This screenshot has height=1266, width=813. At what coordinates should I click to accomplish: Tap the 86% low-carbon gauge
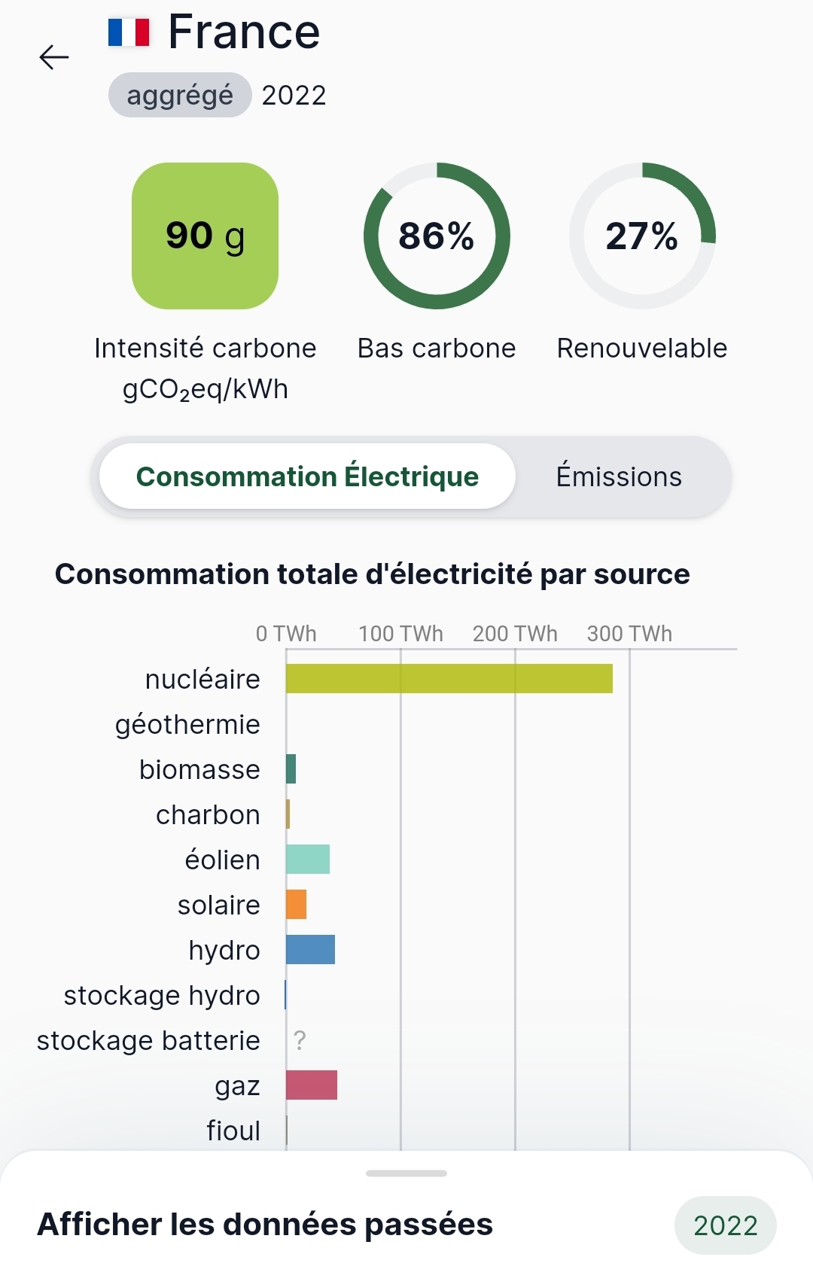(437, 236)
